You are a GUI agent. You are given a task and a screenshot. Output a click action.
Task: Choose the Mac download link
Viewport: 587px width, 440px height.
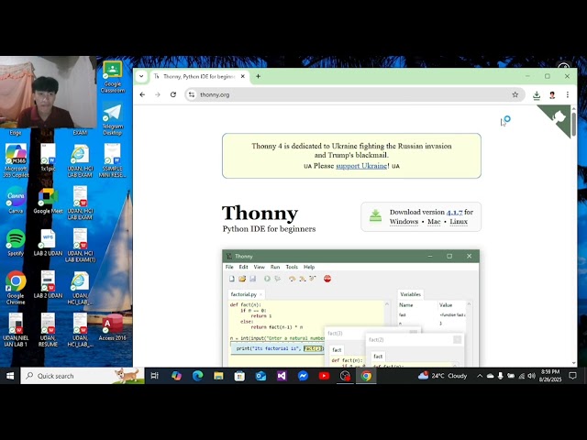coord(434,222)
